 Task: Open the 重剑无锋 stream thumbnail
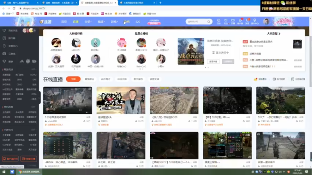[x=121, y=100]
